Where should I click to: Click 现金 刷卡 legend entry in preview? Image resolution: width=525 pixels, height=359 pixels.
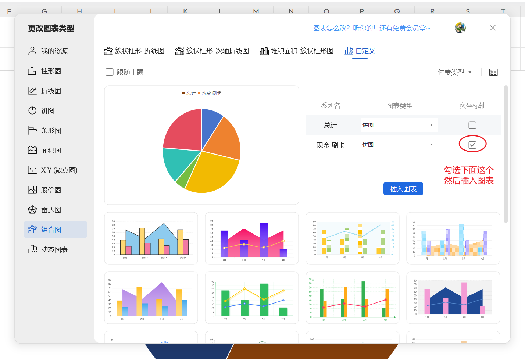[x=210, y=93]
